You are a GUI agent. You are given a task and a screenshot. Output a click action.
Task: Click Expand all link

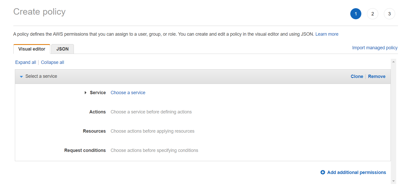(26, 62)
